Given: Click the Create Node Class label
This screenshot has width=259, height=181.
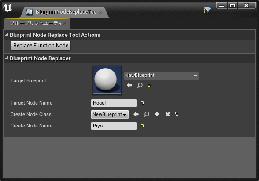Looking at the screenshot, I should click(31, 114).
